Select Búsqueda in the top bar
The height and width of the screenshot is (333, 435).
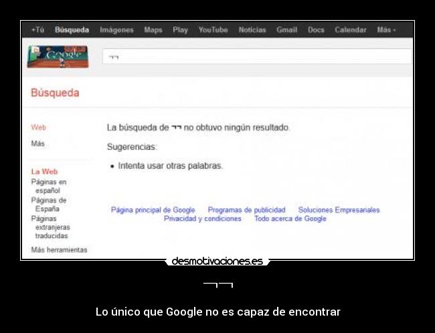pyautogui.click(x=72, y=30)
